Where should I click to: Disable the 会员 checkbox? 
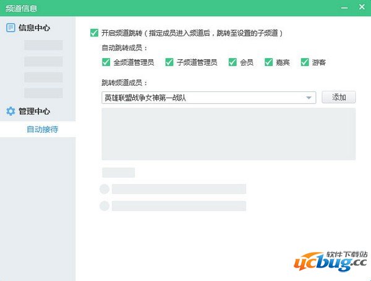coord(232,62)
